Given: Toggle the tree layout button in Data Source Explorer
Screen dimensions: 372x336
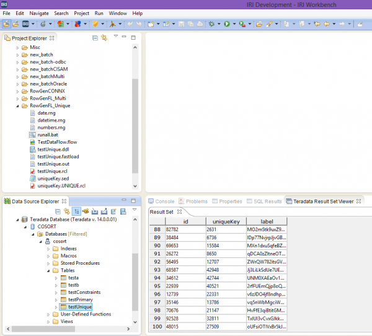Looking at the screenshot, I should (76, 211).
